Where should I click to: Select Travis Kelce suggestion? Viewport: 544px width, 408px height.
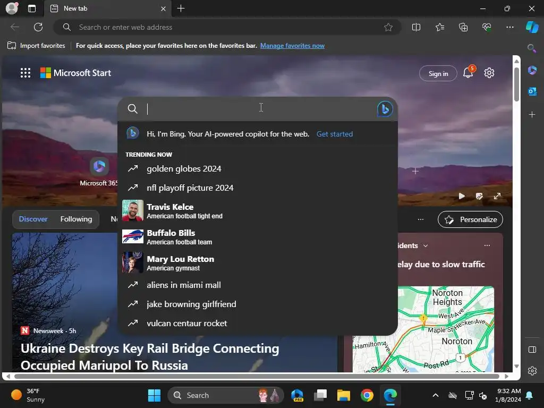(258, 210)
